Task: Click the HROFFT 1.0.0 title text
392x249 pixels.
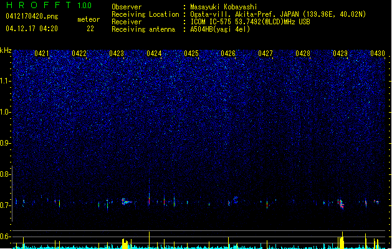Action: coord(49,5)
